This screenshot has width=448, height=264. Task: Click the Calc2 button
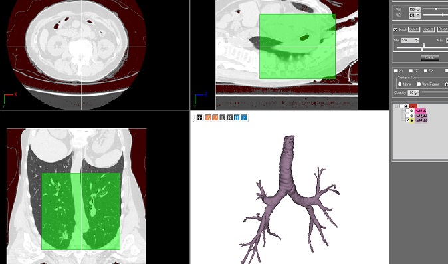pyautogui.click(x=429, y=29)
